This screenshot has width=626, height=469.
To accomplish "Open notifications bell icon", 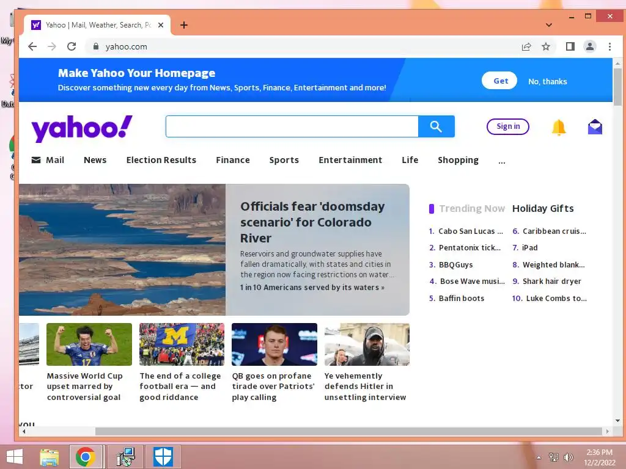I will coord(559,127).
